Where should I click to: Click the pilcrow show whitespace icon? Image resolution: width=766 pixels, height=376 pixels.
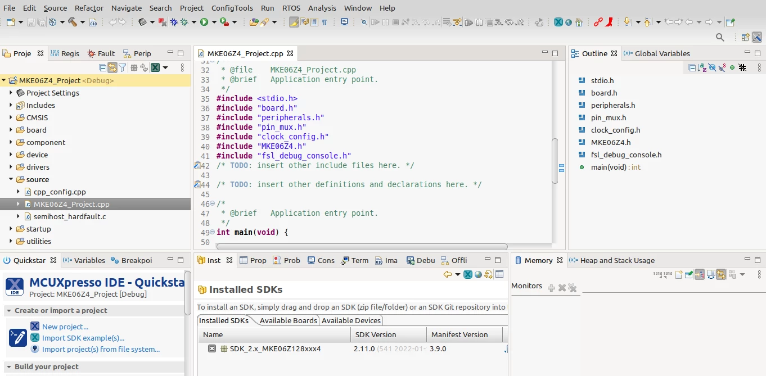tap(325, 22)
